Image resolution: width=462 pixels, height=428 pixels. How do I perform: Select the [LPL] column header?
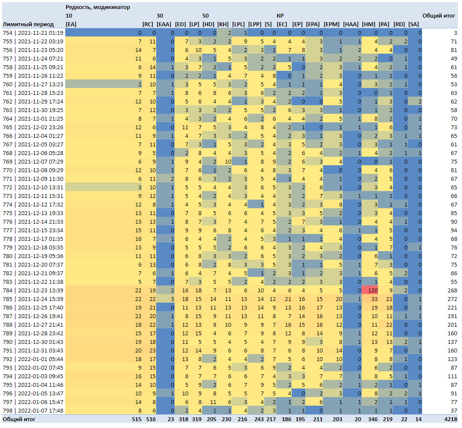point(239,24)
